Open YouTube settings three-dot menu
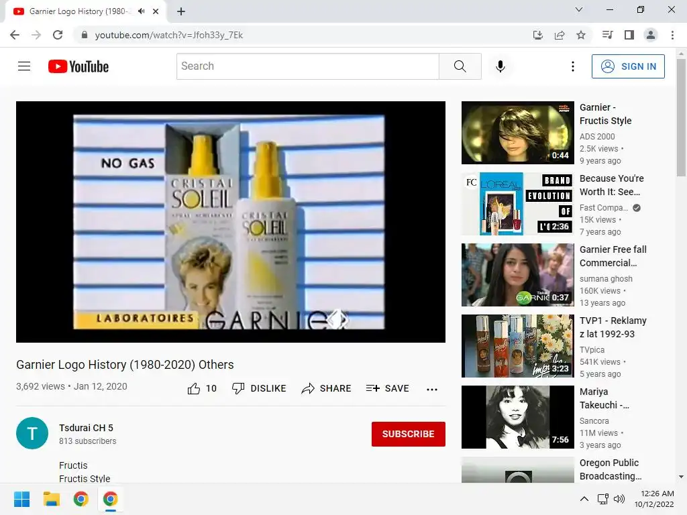Screen dimensions: 687x515 (x=573, y=66)
